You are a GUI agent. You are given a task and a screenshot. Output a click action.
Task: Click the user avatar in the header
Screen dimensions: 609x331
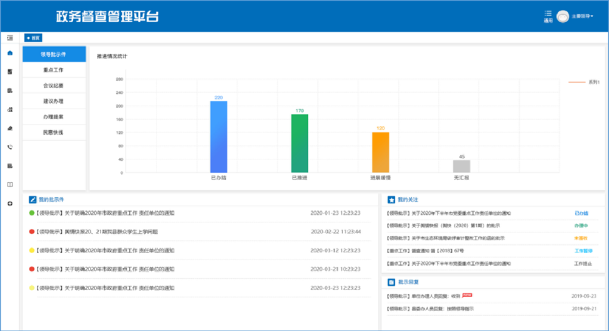click(562, 16)
